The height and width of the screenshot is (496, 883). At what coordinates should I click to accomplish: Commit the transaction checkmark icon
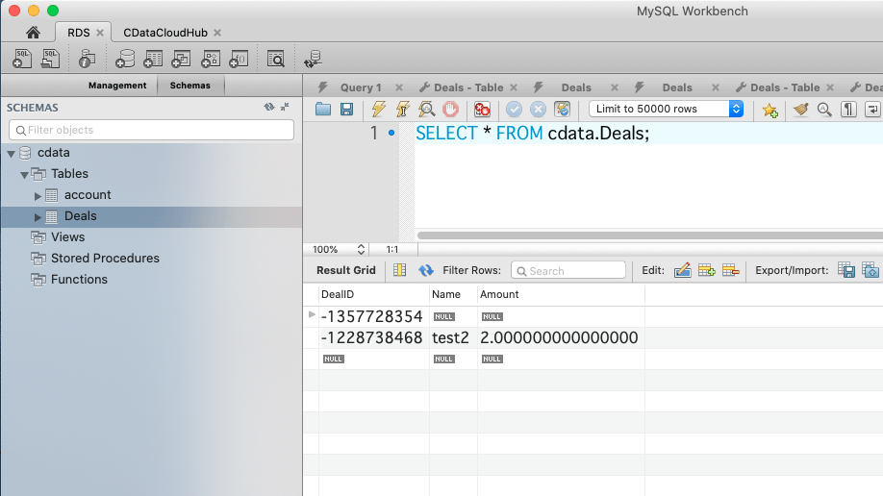coord(514,109)
